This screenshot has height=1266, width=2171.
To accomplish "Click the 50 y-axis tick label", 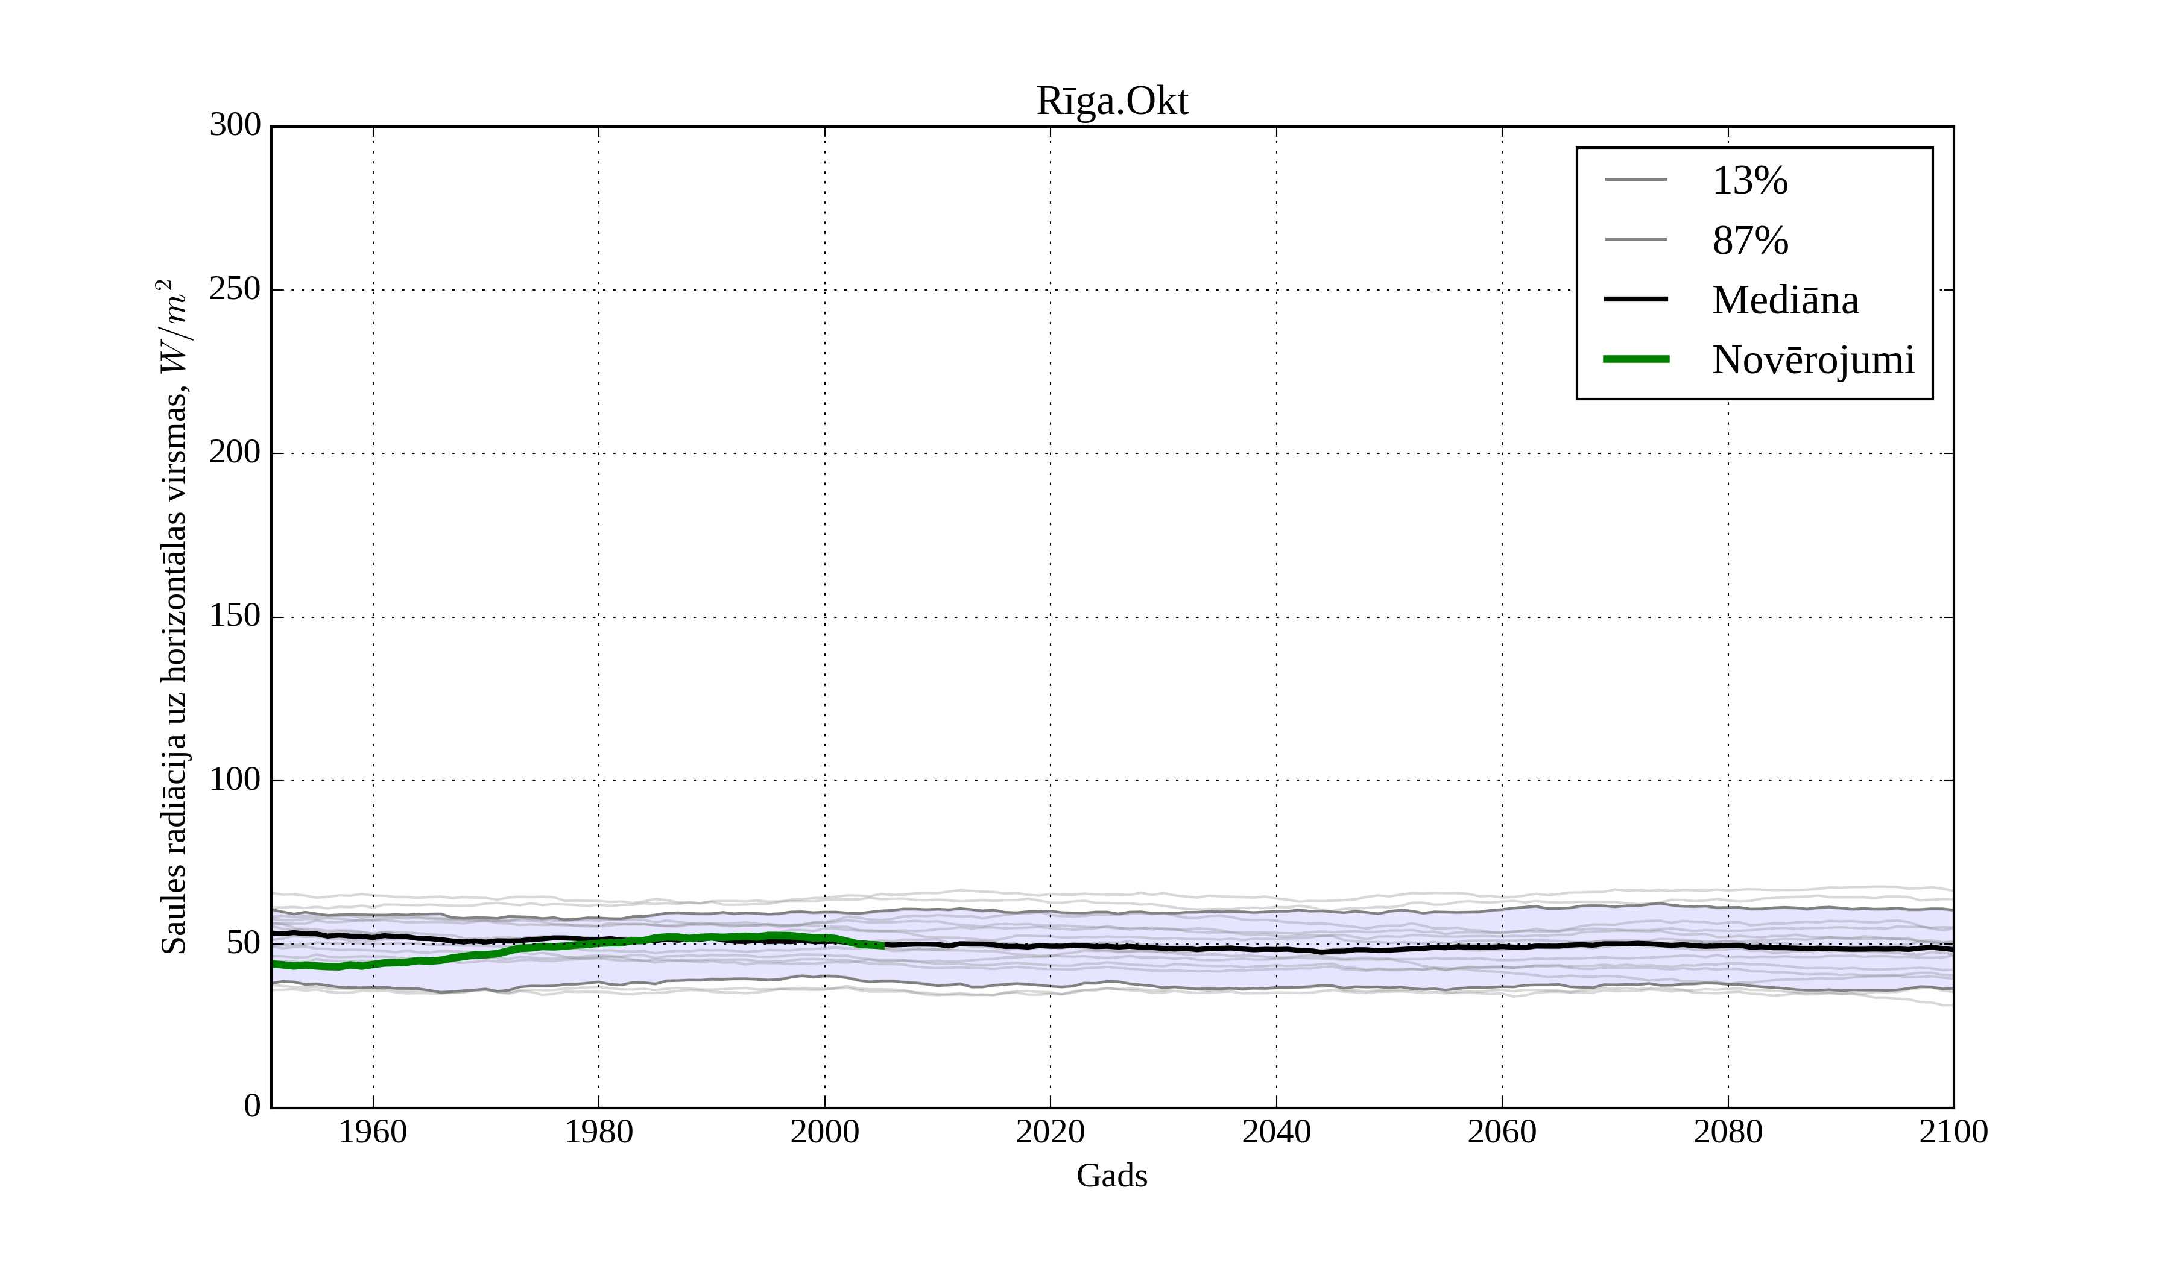I will click(x=243, y=943).
